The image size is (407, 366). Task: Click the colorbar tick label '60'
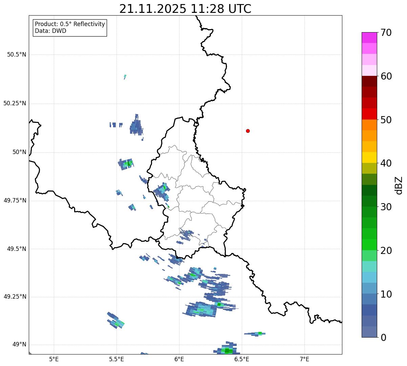[x=386, y=76]
